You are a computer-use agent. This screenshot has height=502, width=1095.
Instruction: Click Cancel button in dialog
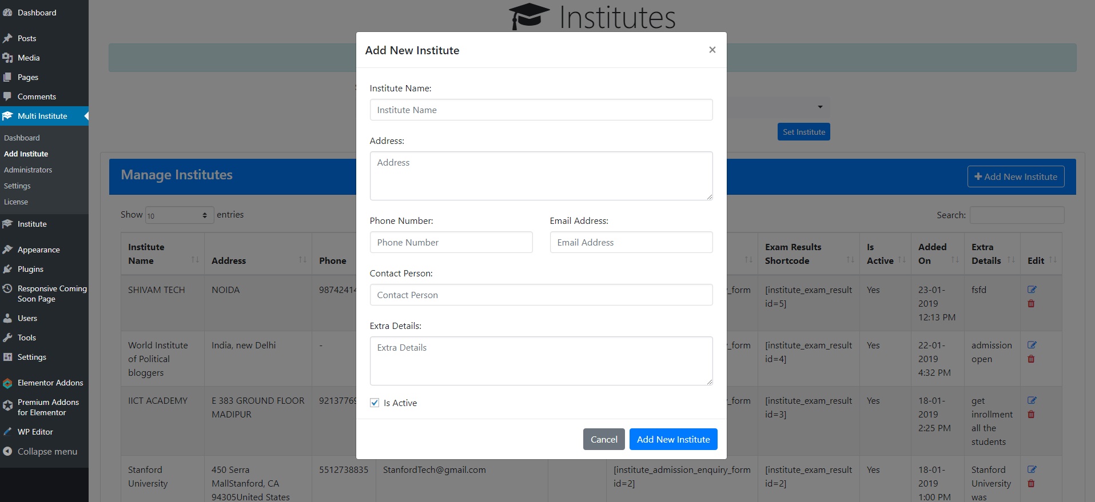click(604, 439)
